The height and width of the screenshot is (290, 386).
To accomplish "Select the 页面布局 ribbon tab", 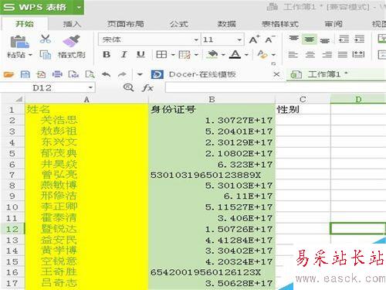I will [125, 24].
